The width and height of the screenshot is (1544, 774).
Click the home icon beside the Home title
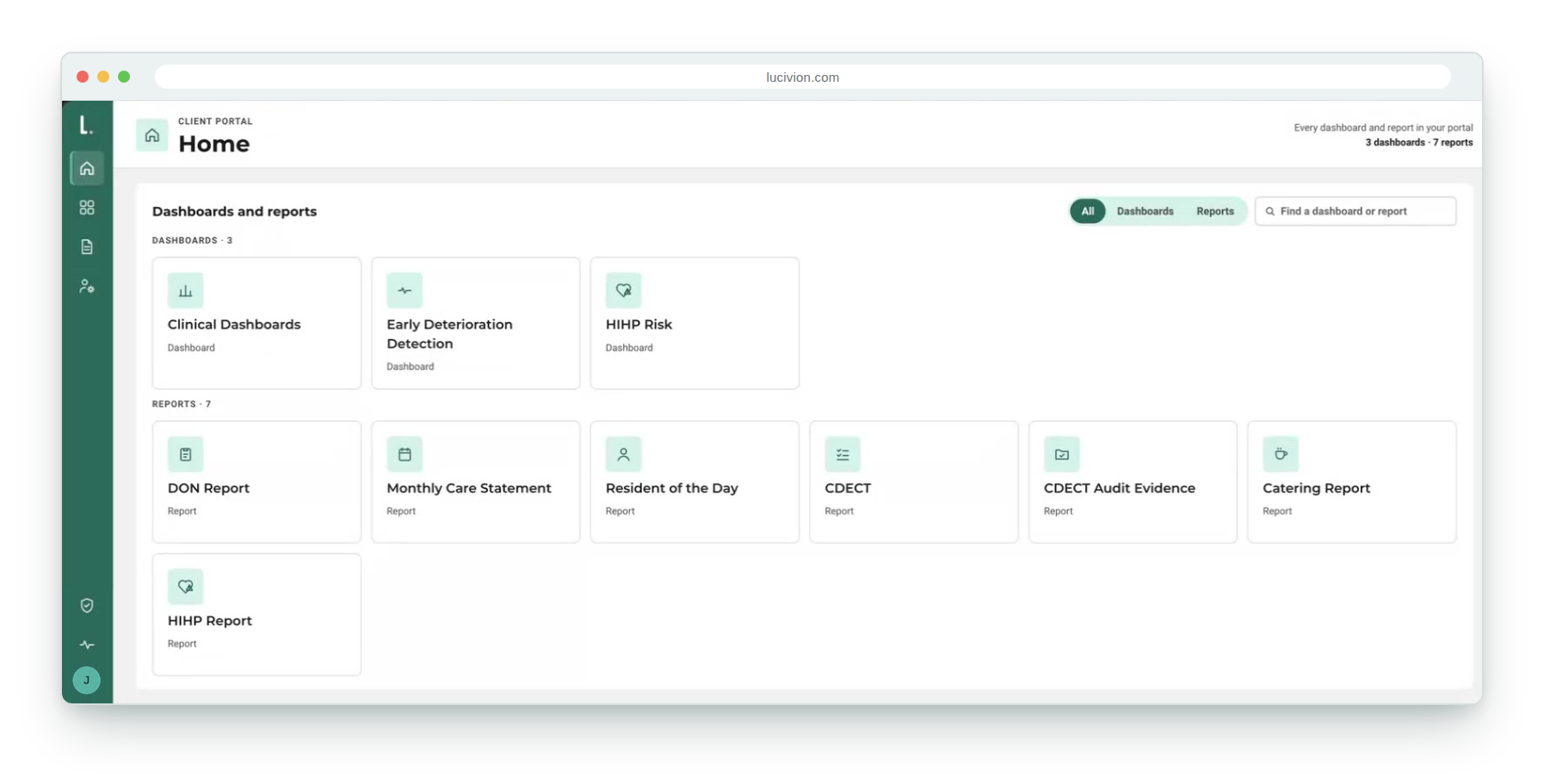tap(152, 135)
